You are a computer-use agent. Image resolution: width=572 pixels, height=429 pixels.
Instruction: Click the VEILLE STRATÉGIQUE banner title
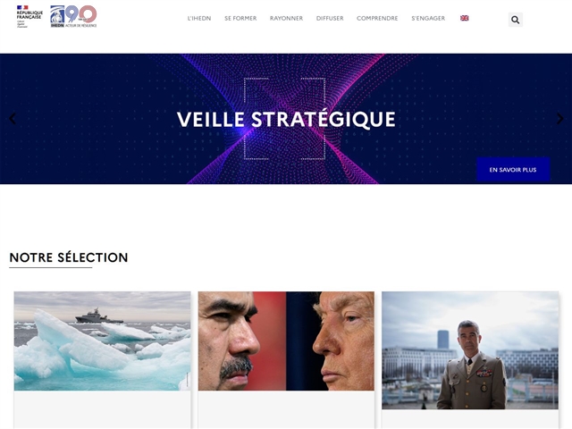click(286, 119)
